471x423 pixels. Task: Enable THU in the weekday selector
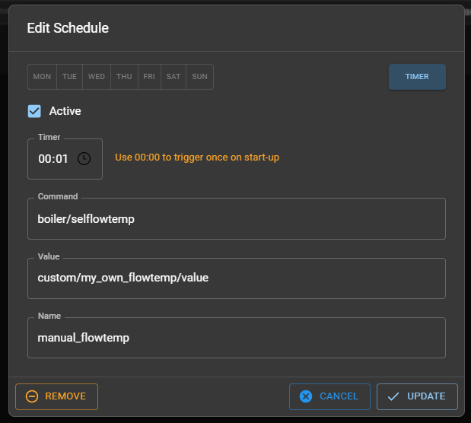coord(124,77)
